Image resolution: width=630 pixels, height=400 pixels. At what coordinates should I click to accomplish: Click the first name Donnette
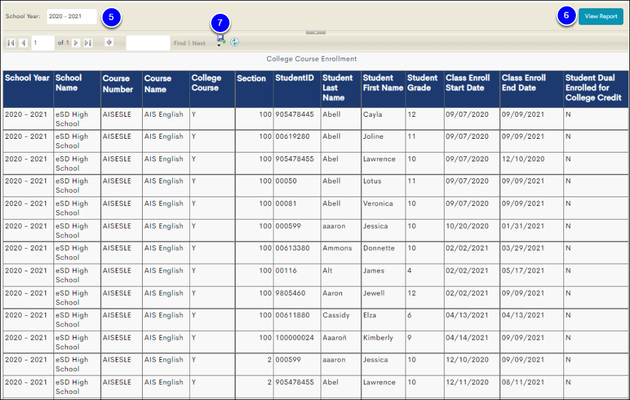tap(379, 248)
